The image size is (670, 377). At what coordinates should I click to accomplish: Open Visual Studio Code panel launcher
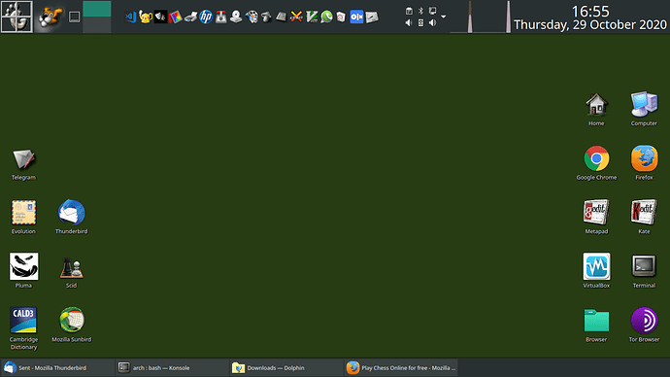[131, 17]
